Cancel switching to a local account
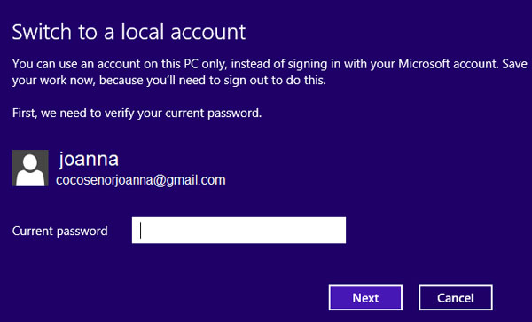The width and height of the screenshot is (532, 322). [x=456, y=297]
